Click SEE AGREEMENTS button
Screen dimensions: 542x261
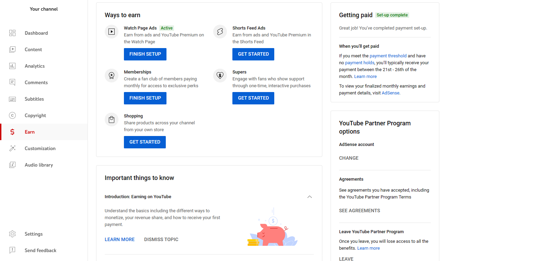[359, 211]
